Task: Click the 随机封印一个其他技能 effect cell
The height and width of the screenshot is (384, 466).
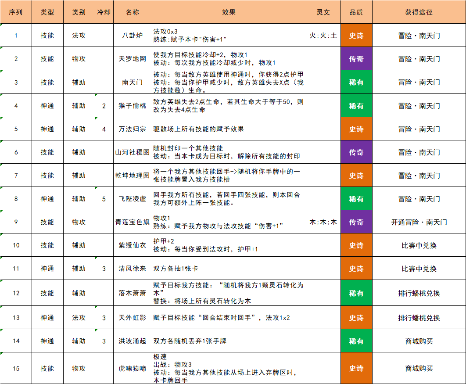Action: [x=229, y=152]
